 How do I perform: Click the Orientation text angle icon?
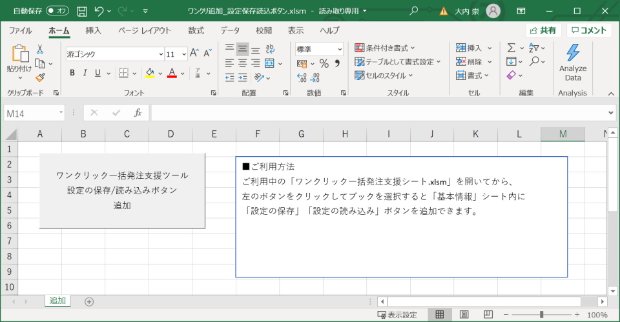pyautogui.click(x=259, y=77)
